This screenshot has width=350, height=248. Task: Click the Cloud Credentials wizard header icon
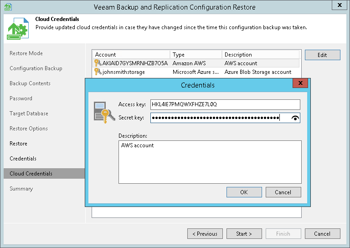[x=17, y=29]
